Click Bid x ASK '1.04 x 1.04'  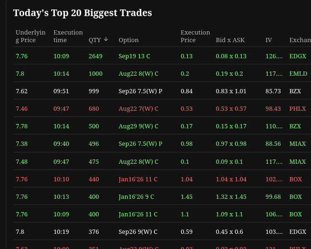tap(231, 179)
